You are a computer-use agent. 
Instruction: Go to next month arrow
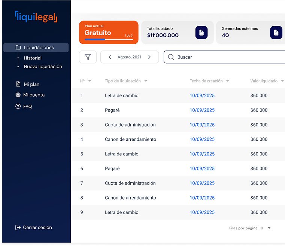(x=149, y=57)
